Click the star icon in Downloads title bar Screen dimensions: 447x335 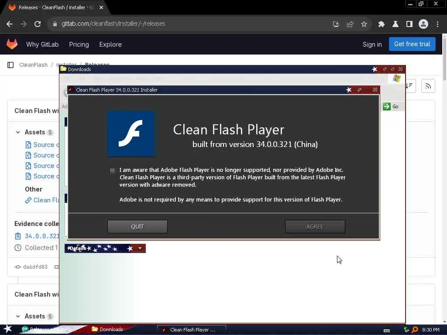click(x=375, y=69)
